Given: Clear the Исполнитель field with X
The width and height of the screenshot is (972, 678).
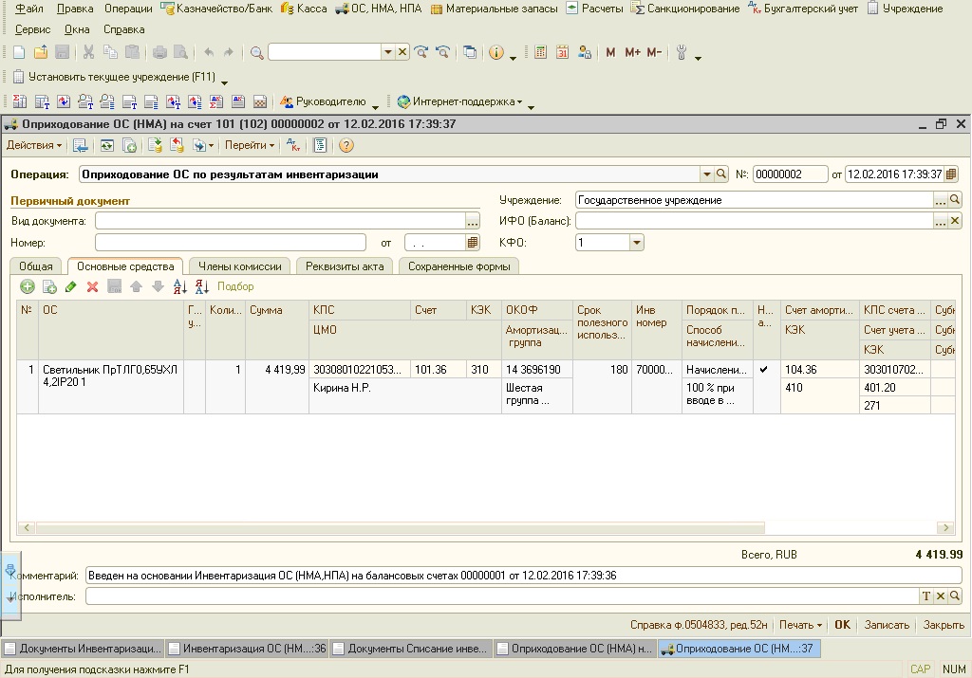Looking at the screenshot, I should tap(941, 596).
